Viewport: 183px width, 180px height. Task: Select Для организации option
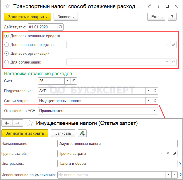click(x=6, y=62)
